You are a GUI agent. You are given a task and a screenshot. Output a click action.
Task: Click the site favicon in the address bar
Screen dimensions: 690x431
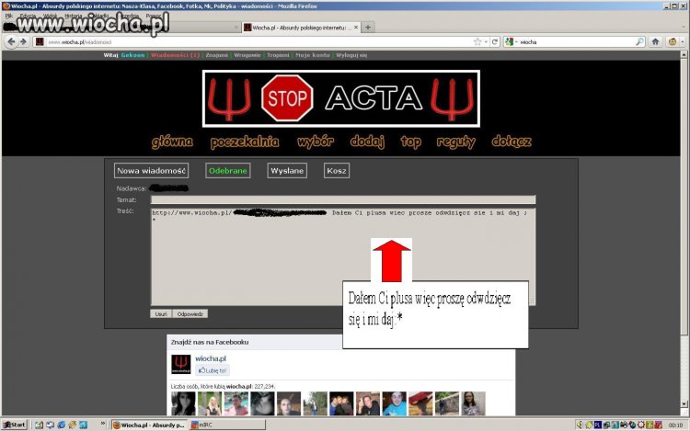point(40,41)
